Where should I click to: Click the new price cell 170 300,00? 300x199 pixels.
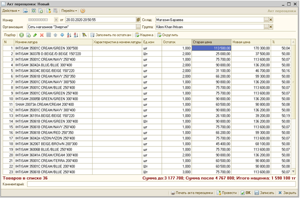click(251, 48)
